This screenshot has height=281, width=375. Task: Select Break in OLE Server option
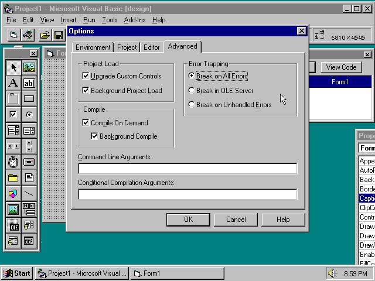pyautogui.click(x=192, y=91)
